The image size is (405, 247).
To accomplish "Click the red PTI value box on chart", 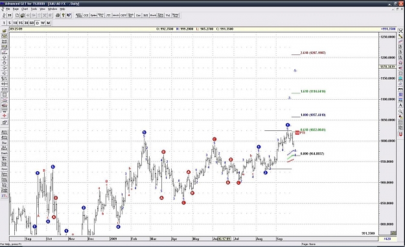I will coord(297,133).
